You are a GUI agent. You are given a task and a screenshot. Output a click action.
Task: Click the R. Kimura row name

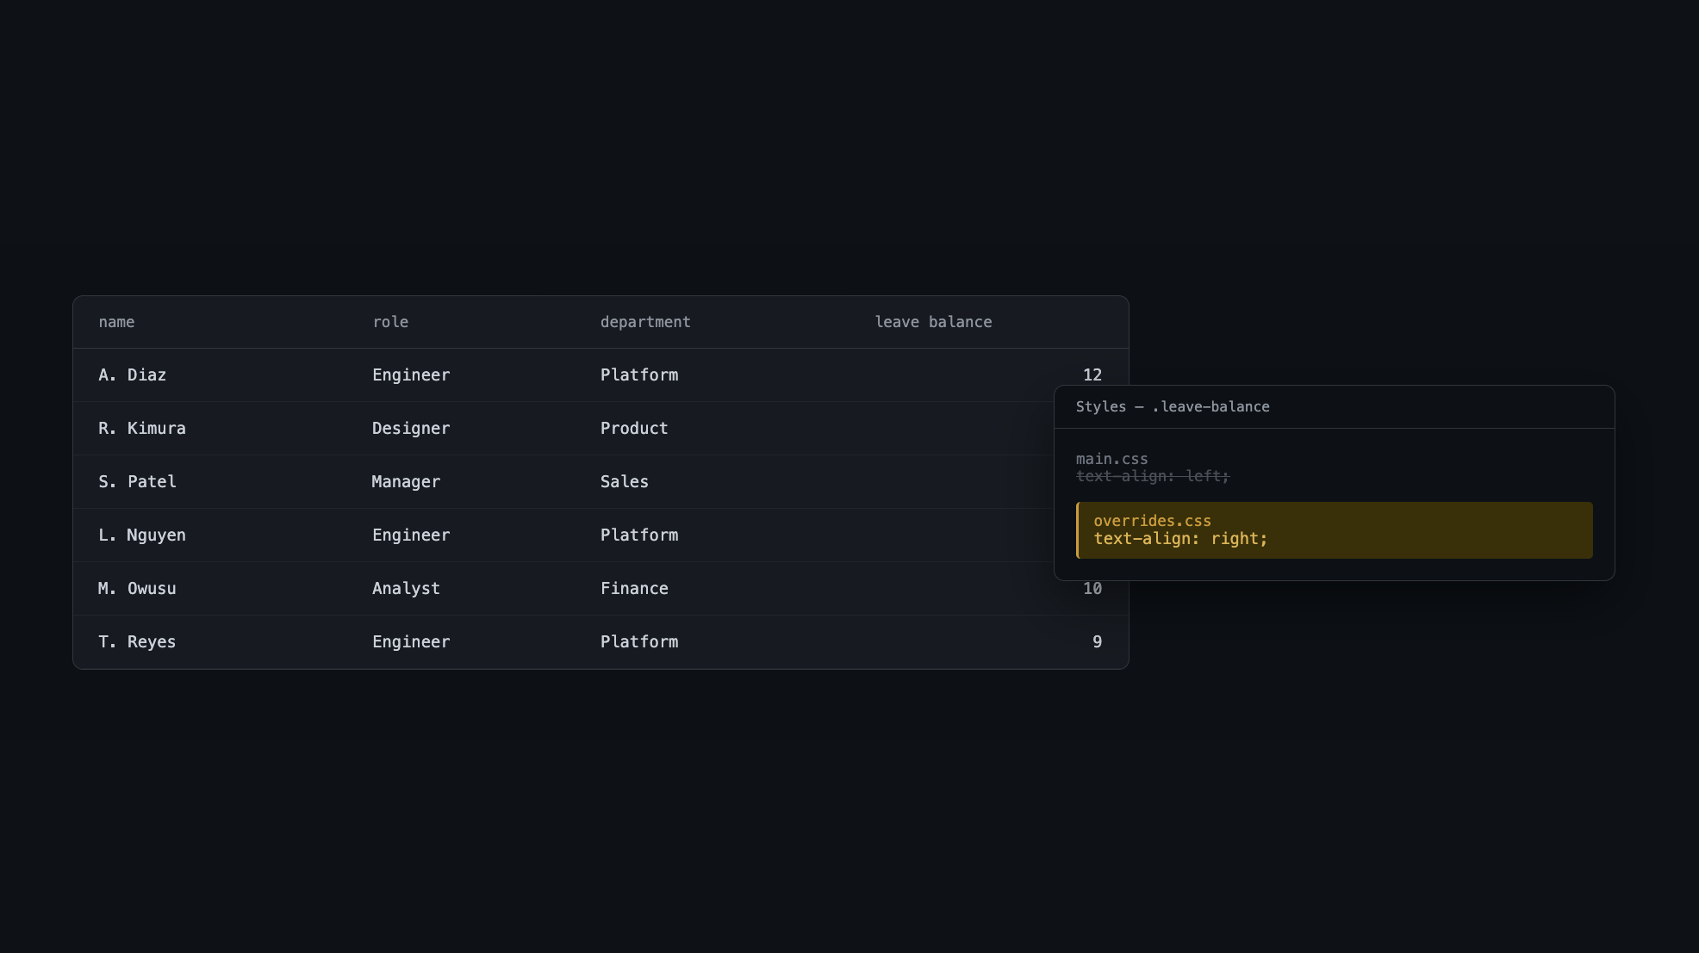[x=142, y=429]
